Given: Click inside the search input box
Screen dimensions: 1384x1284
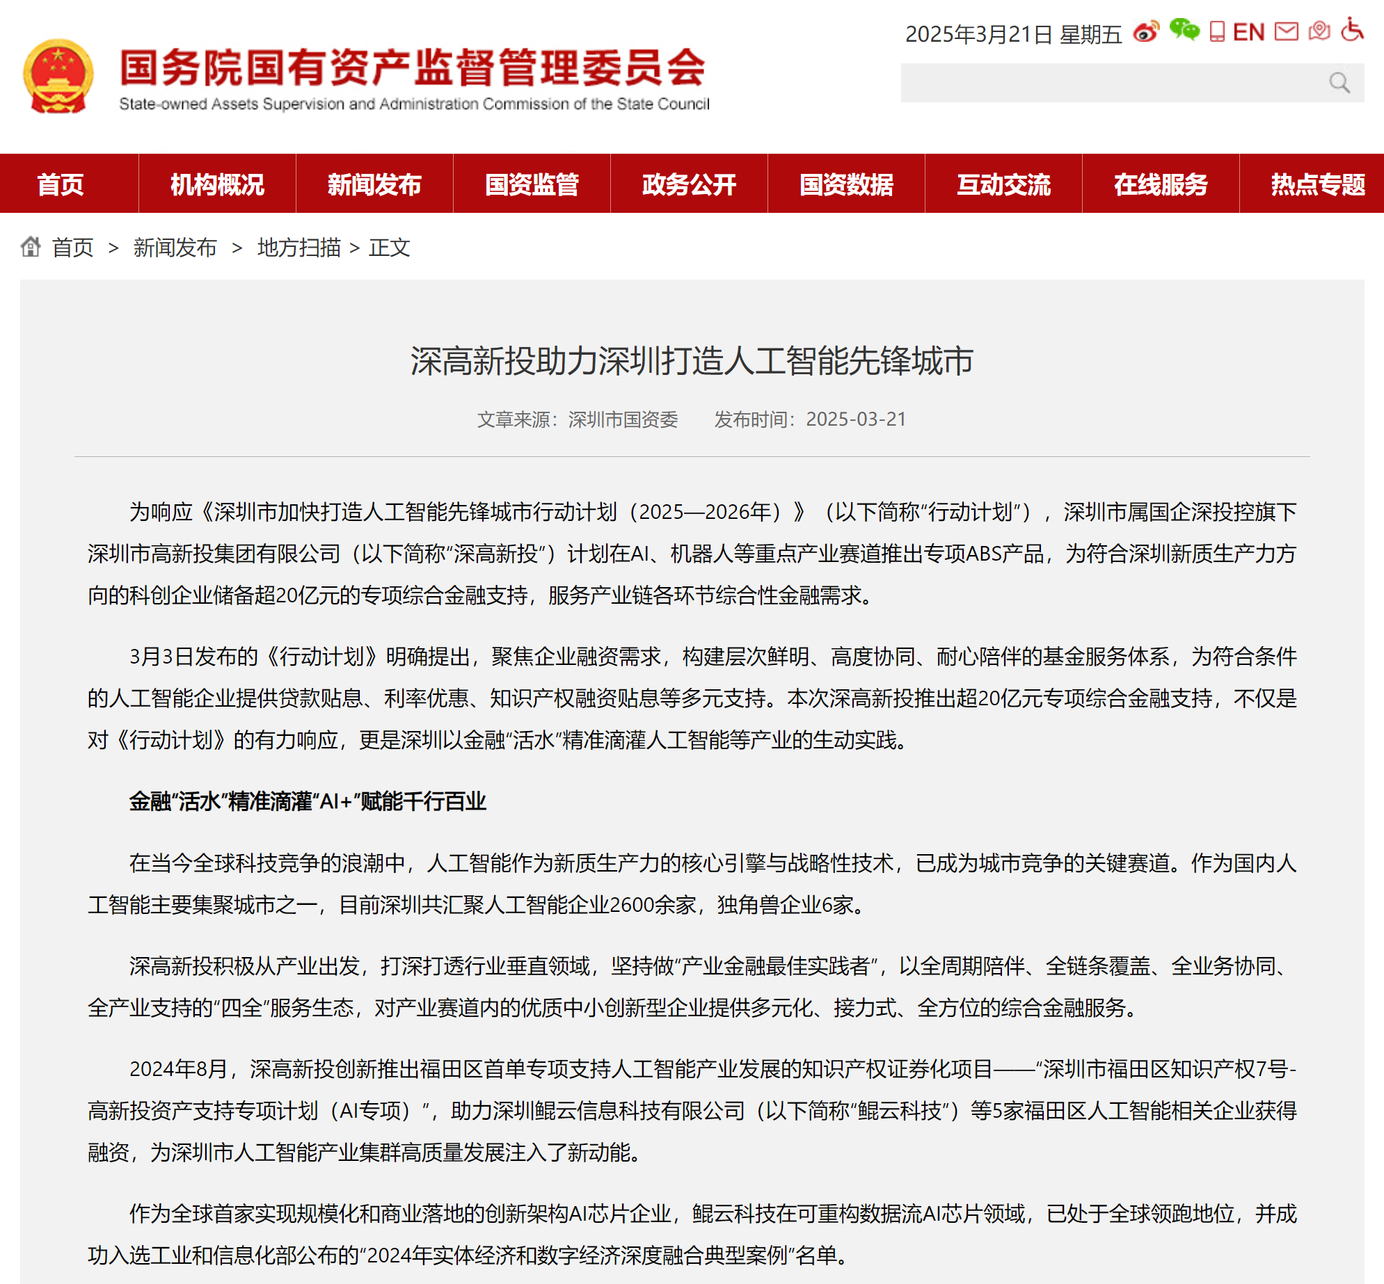Looking at the screenshot, I should click(x=1113, y=81).
